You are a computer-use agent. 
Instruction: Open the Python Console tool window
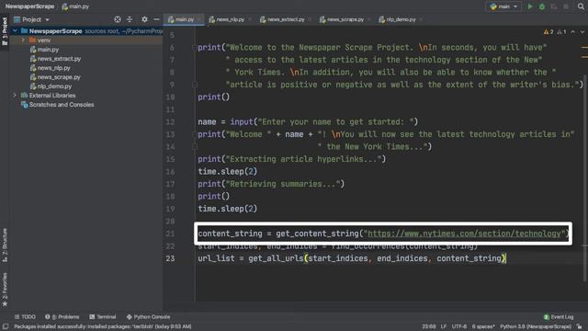148,316
